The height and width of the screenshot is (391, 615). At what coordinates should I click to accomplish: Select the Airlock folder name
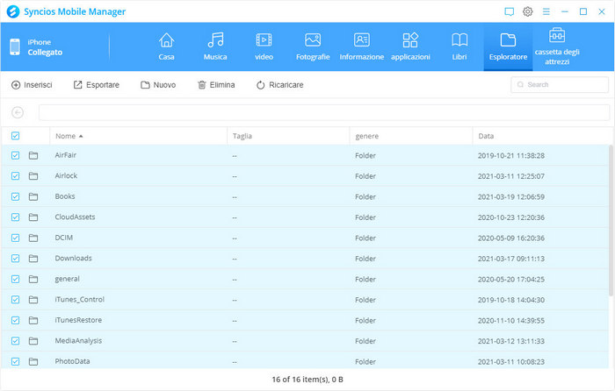click(66, 175)
